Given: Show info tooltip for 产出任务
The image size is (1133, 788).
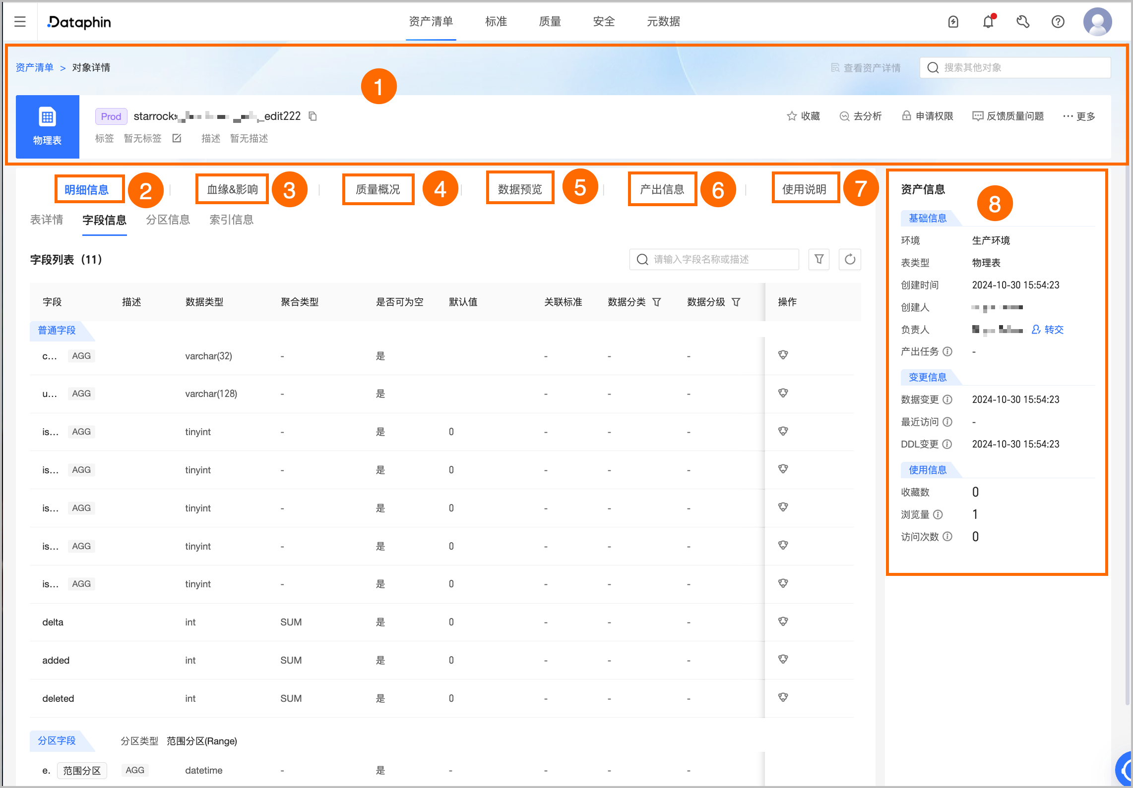Looking at the screenshot, I should coord(947,351).
